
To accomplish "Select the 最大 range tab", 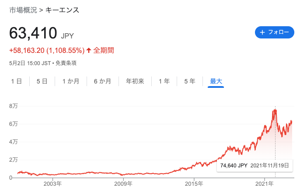I will [216, 81].
